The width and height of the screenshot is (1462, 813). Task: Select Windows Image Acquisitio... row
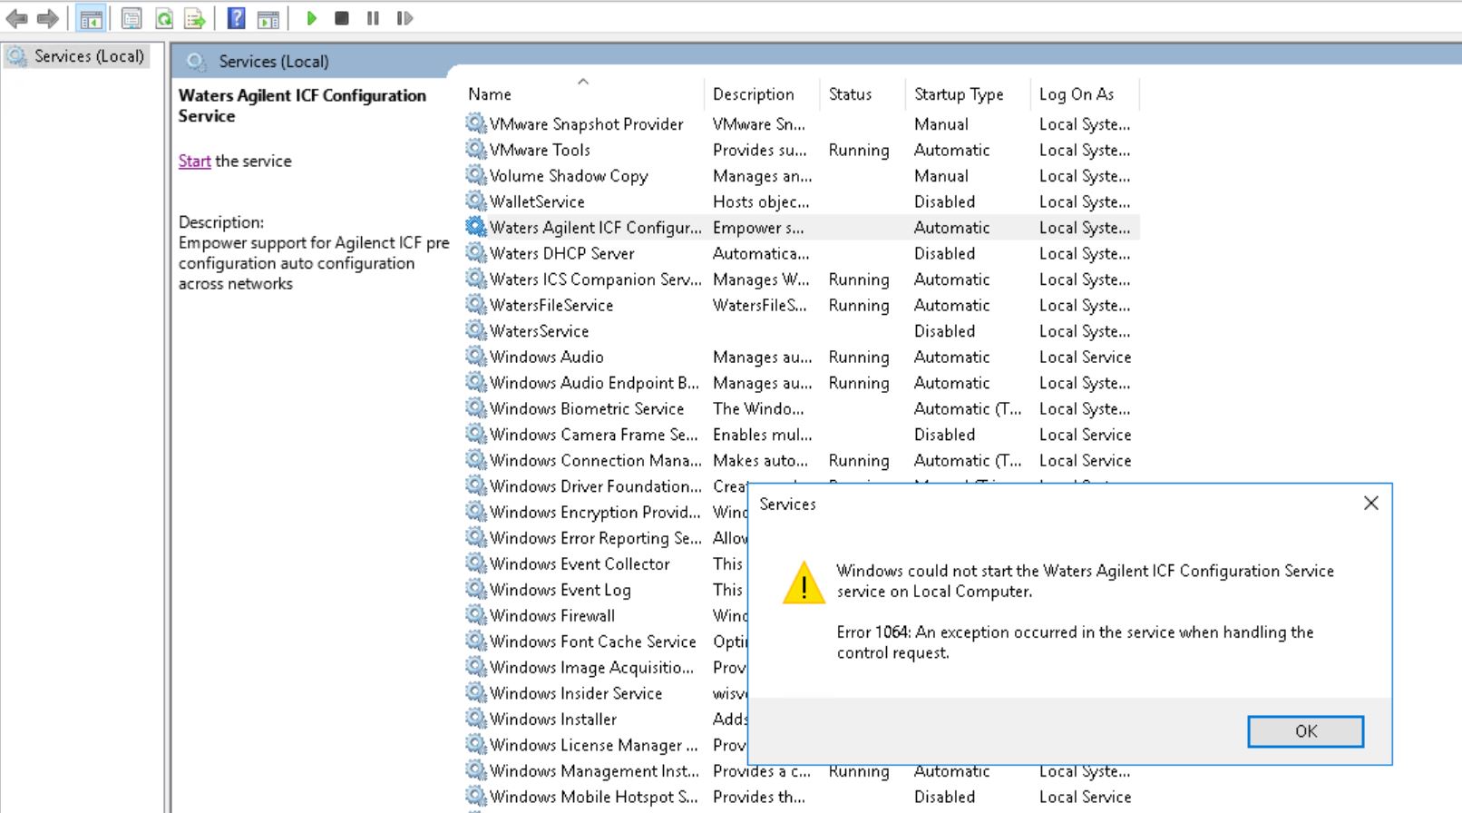point(605,667)
